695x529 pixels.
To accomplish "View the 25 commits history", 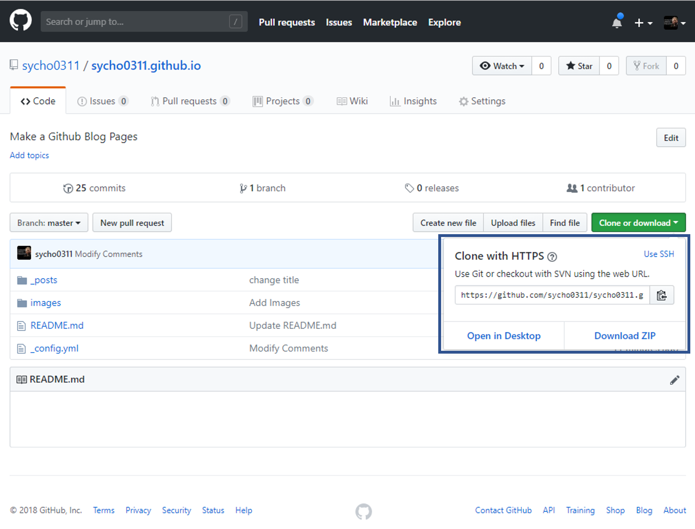I will click(95, 188).
